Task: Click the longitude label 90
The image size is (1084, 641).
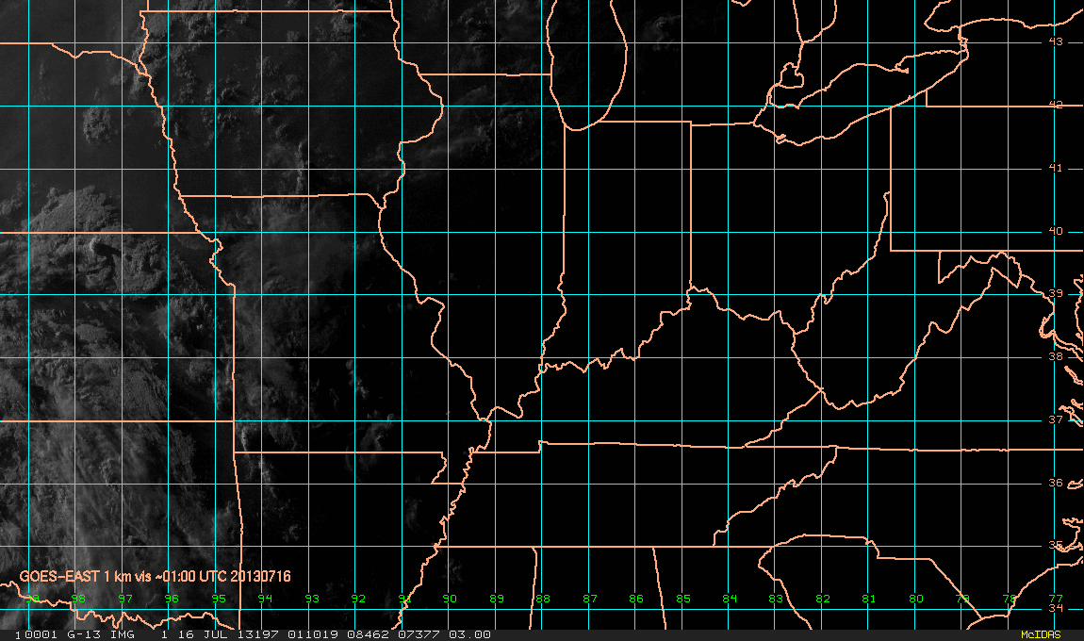Action: tap(450, 599)
